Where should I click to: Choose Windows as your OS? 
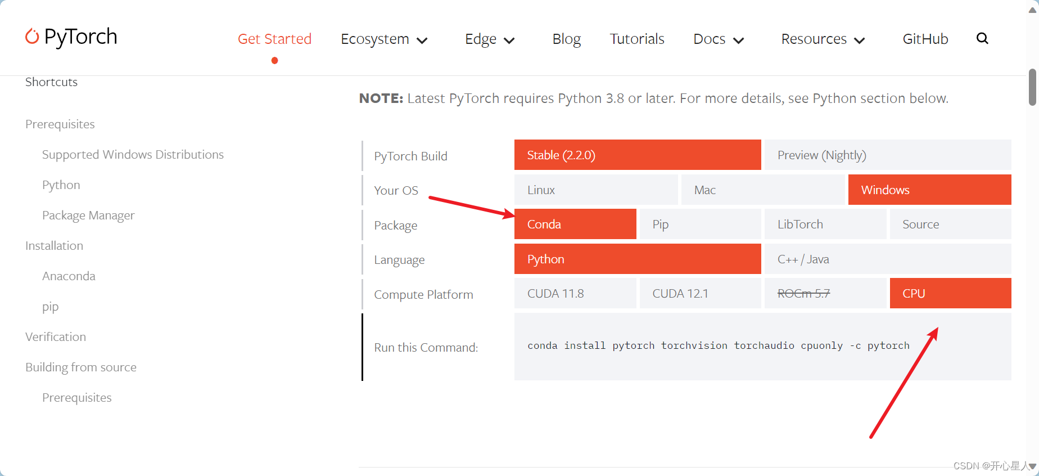click(930, 190)
